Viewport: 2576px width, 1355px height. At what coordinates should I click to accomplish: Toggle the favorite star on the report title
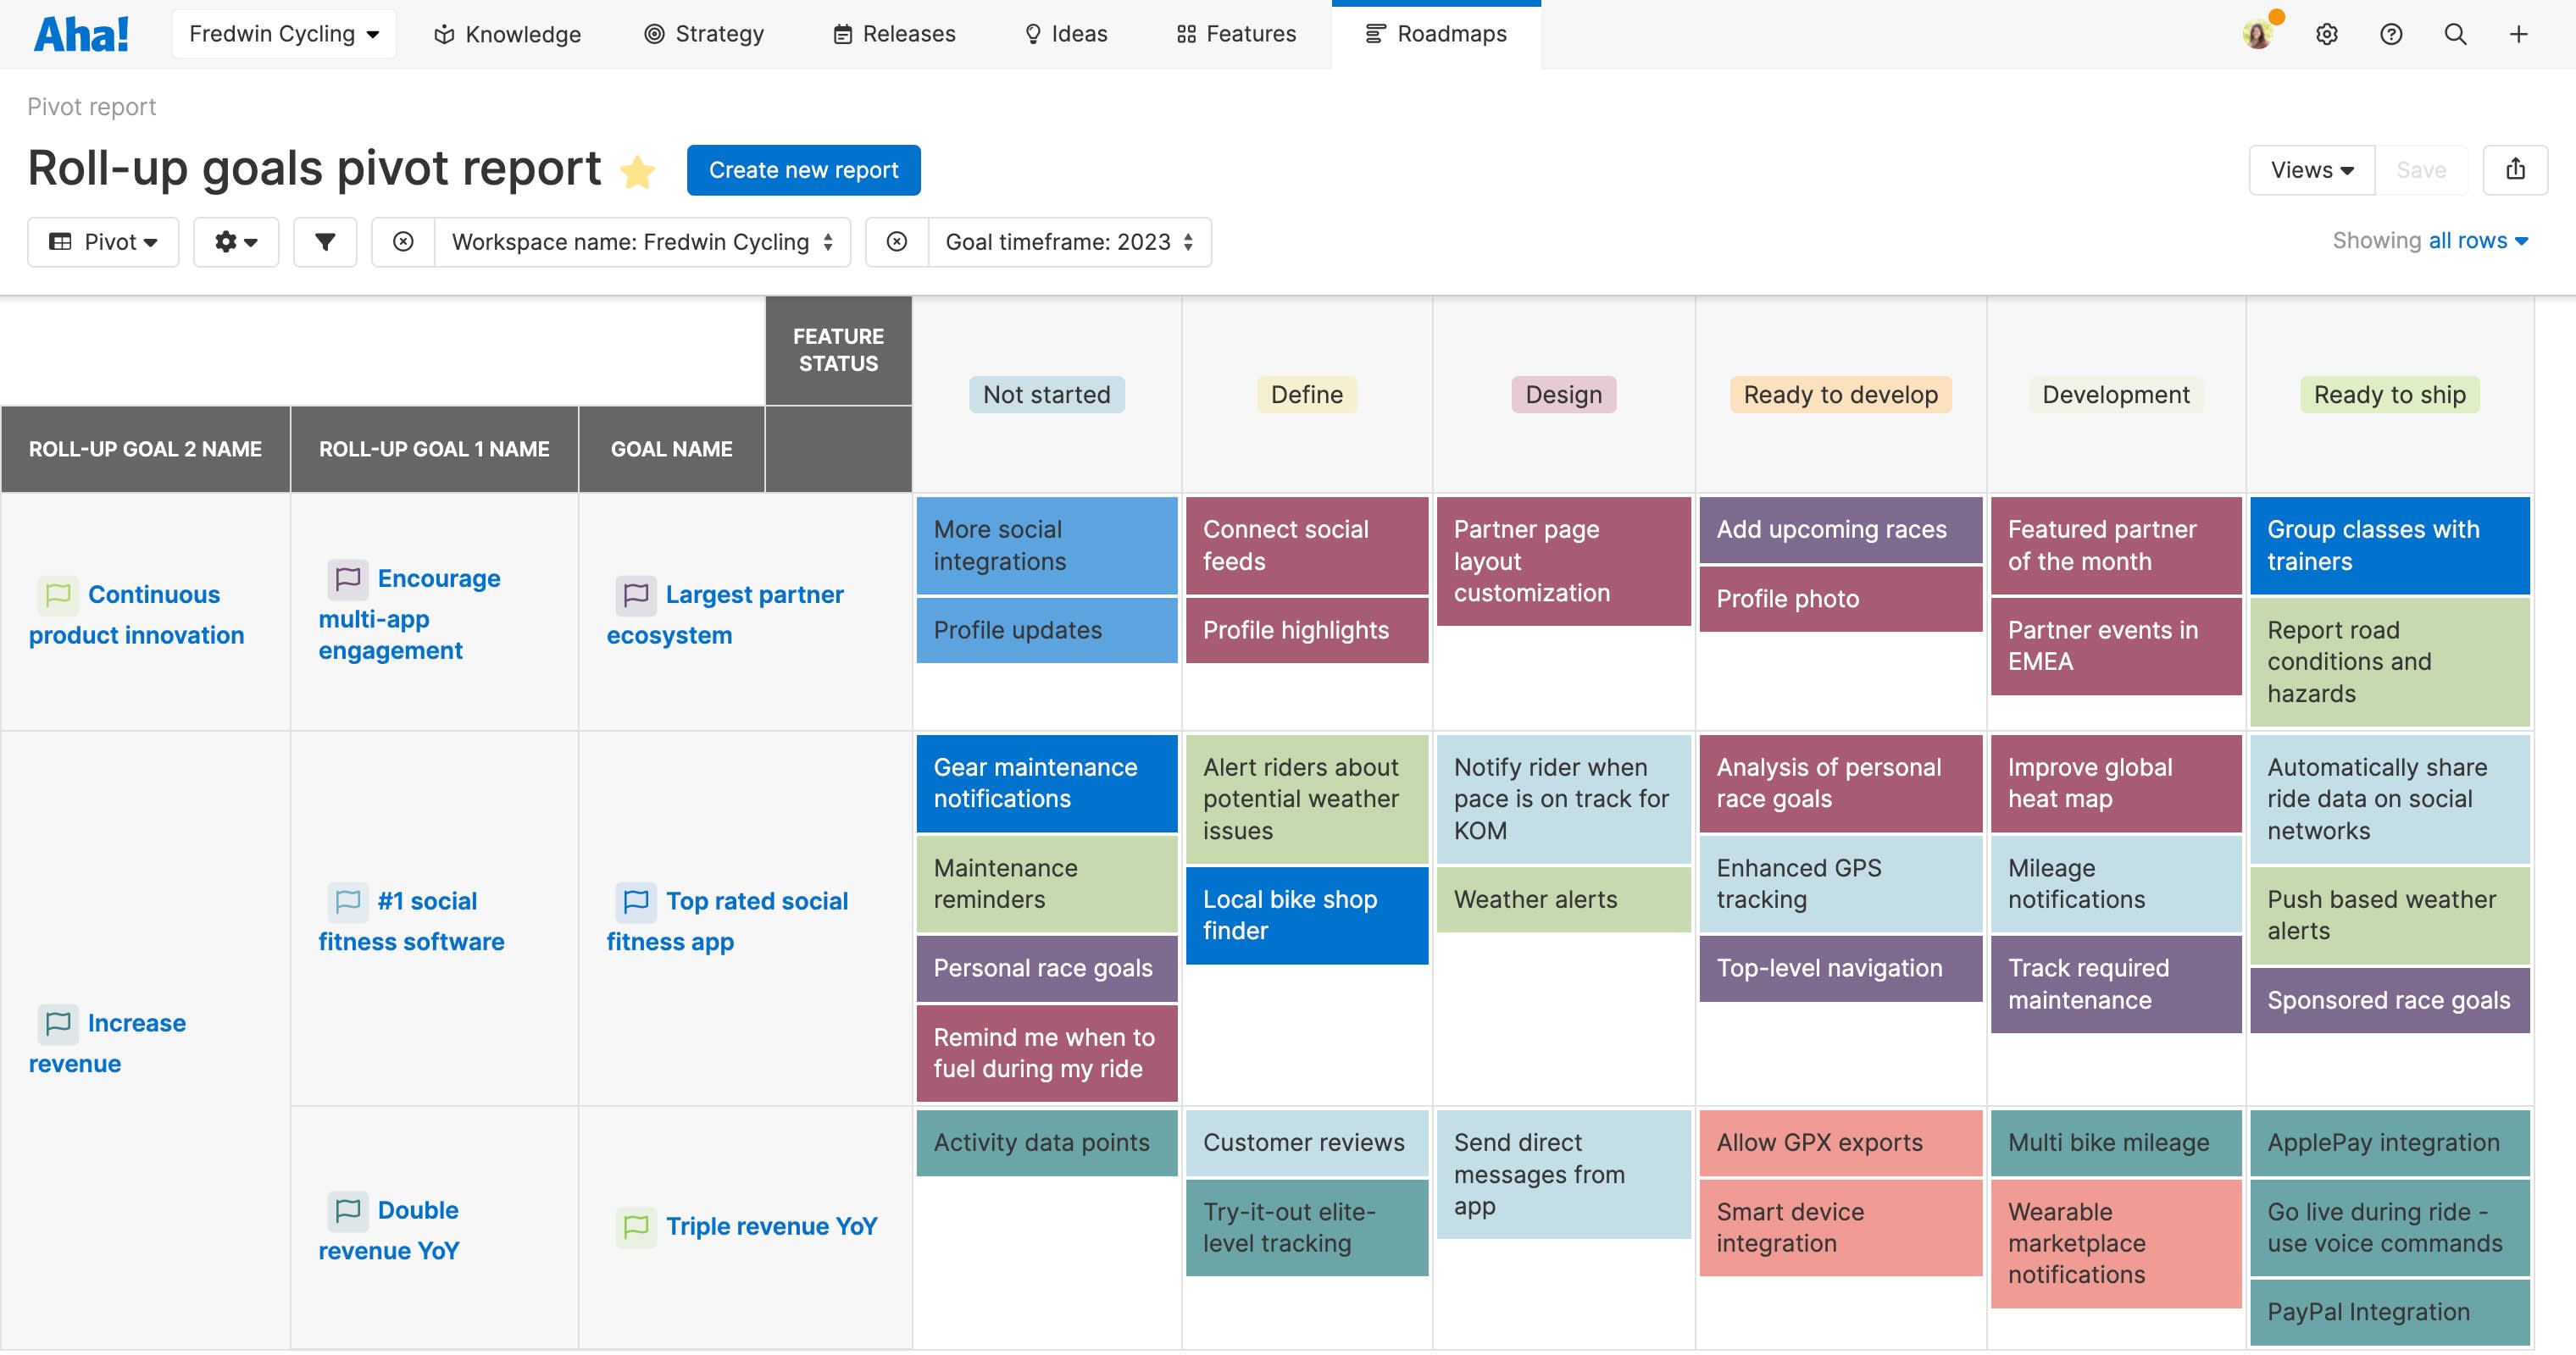tap(639, 171)
